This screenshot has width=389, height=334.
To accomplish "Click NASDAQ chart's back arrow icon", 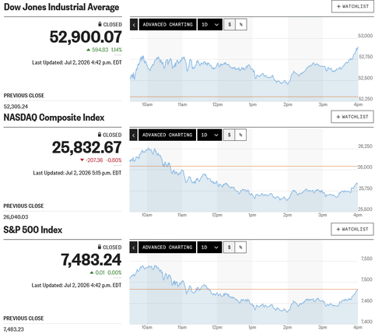I will [x=134, y=135].
